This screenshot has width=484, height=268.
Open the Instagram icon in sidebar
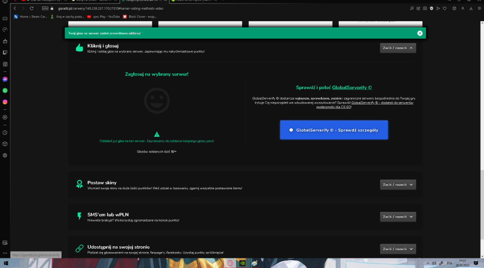click(5, 102)
